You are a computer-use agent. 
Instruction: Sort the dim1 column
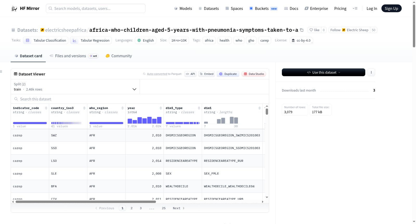[x=259, y=108]
